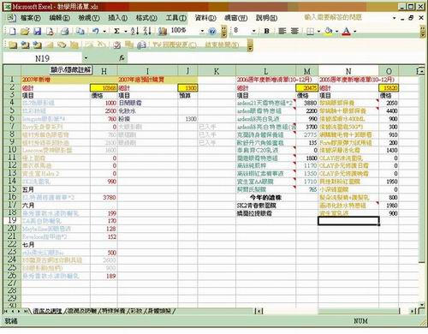The width and height of the screenshot is (428, 334).
Task: Click first folder icon on reviewing toolbar
Action: [13, 45]
